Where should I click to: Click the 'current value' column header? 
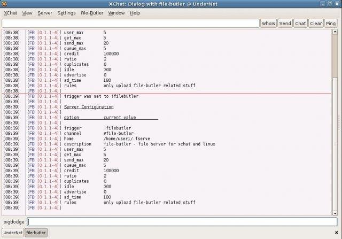click(x=120, y=118)
